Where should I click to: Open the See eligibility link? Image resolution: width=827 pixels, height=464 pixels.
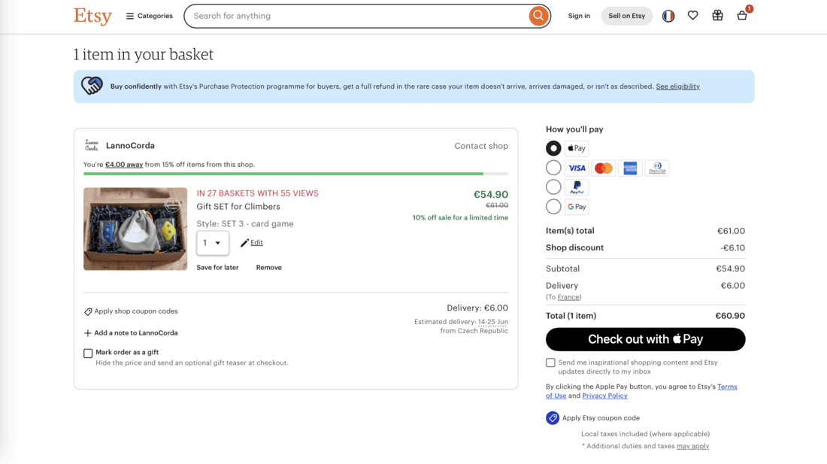point(677,86)
